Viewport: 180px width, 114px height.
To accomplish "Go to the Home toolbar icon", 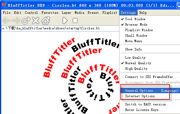I will (x=45, y=21).
